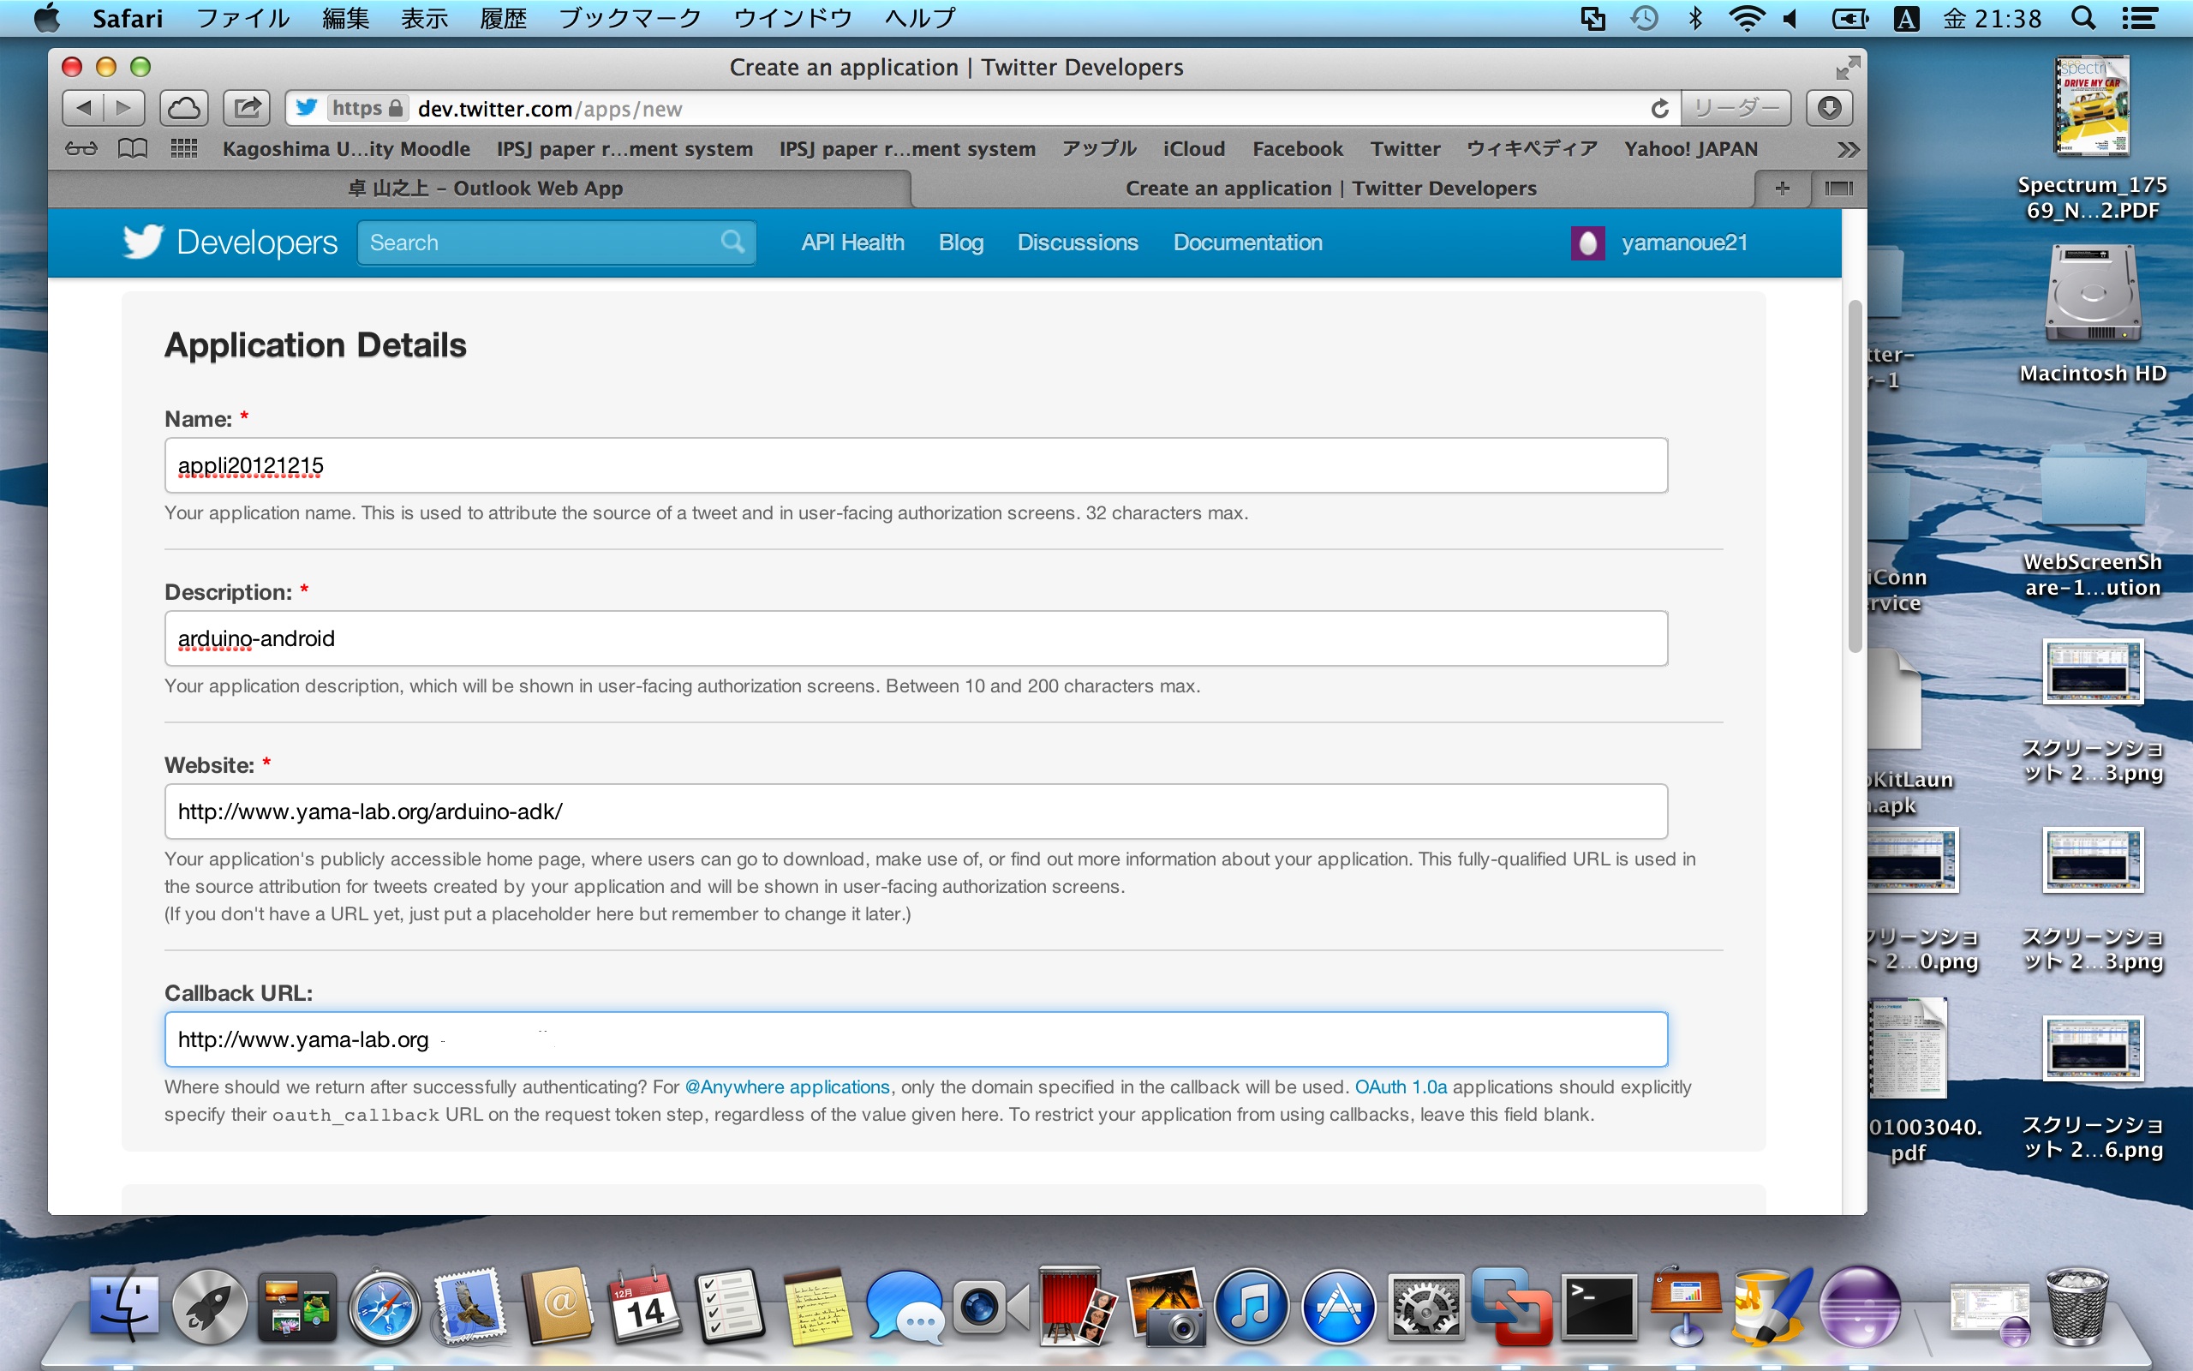
Task: Click the Search bar in Developers
Action: click(x=551, y=242)
